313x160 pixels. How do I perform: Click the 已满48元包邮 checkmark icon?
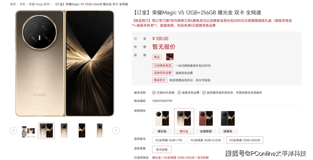pos(154,92)
